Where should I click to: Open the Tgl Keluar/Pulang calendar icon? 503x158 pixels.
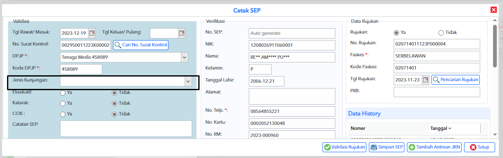point(181,33)
